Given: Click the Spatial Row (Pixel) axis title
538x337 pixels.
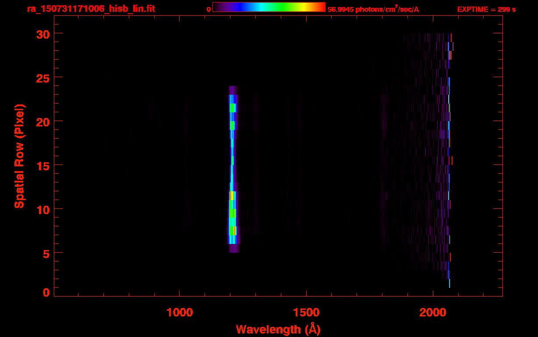Looking at the screenshot, I should [19, 156].
